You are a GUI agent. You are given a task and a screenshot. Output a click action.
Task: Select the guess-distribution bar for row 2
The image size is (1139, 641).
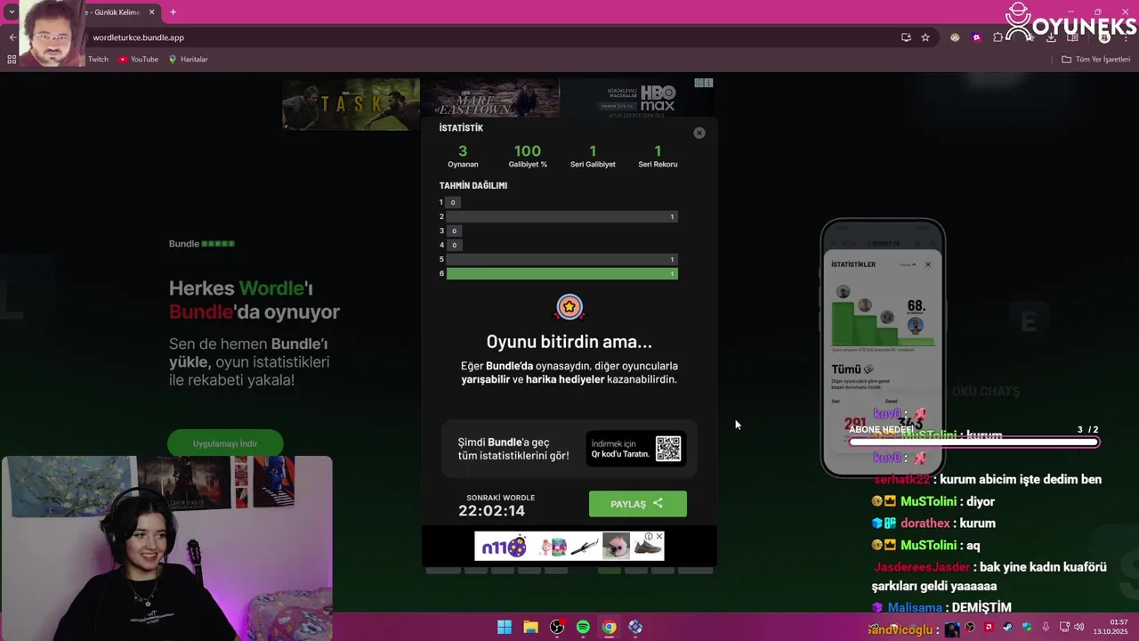(562, 216)
